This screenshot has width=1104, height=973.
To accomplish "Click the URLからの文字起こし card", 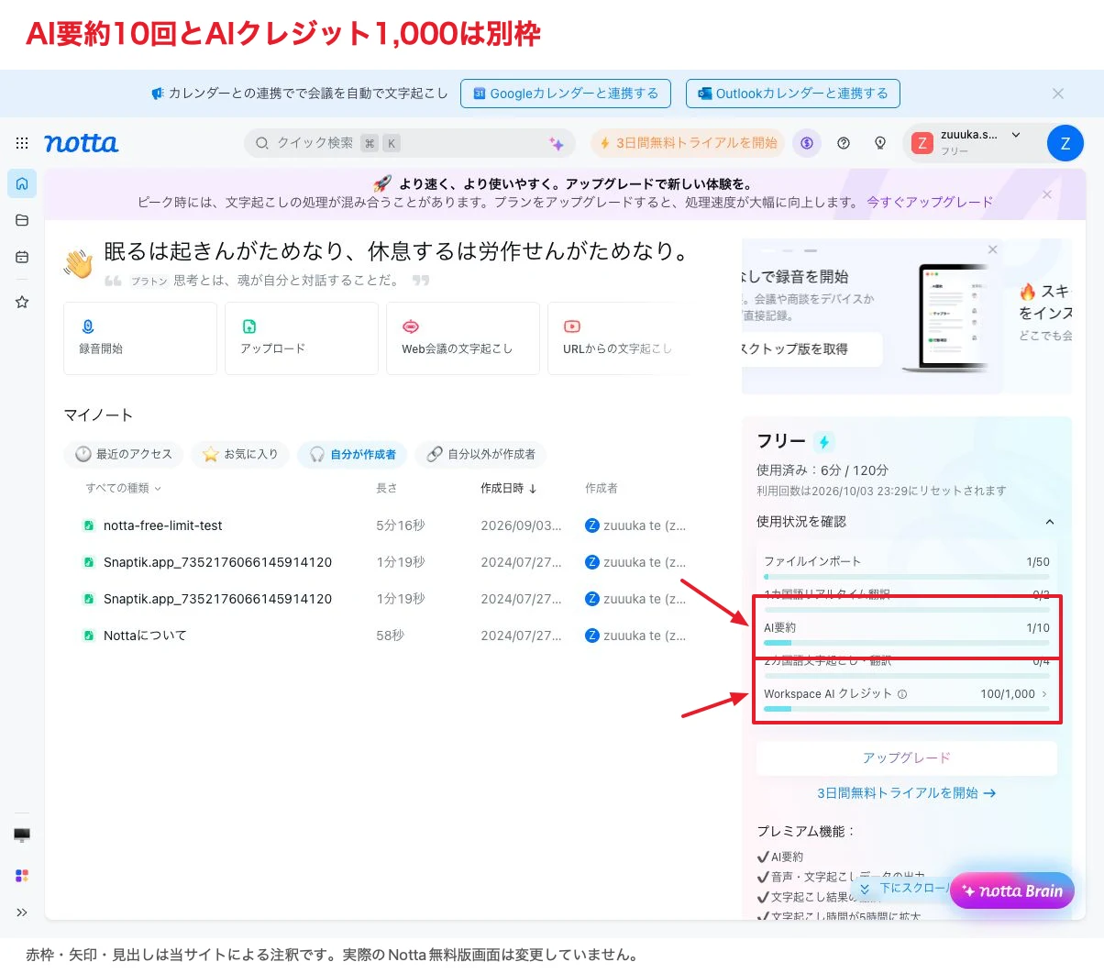I will pos(618,338).
